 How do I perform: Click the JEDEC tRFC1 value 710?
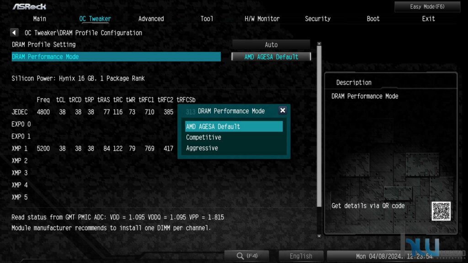[149, 112]
